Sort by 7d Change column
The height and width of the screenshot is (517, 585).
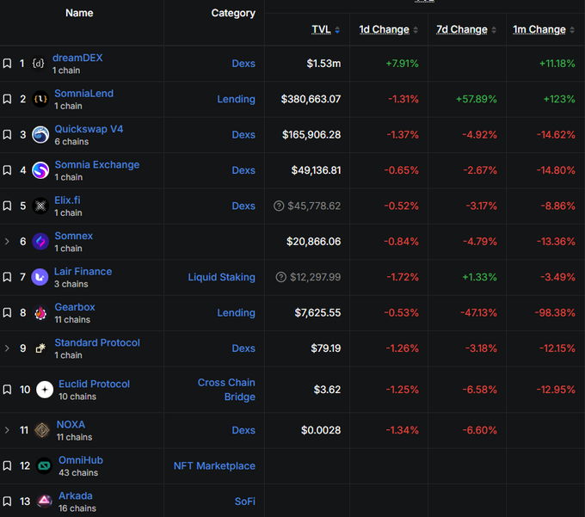click(466, 29)
